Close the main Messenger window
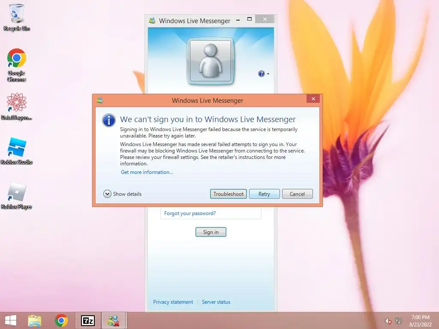Image resolution: width=439 pixels, height=329 pixels. 265,19
